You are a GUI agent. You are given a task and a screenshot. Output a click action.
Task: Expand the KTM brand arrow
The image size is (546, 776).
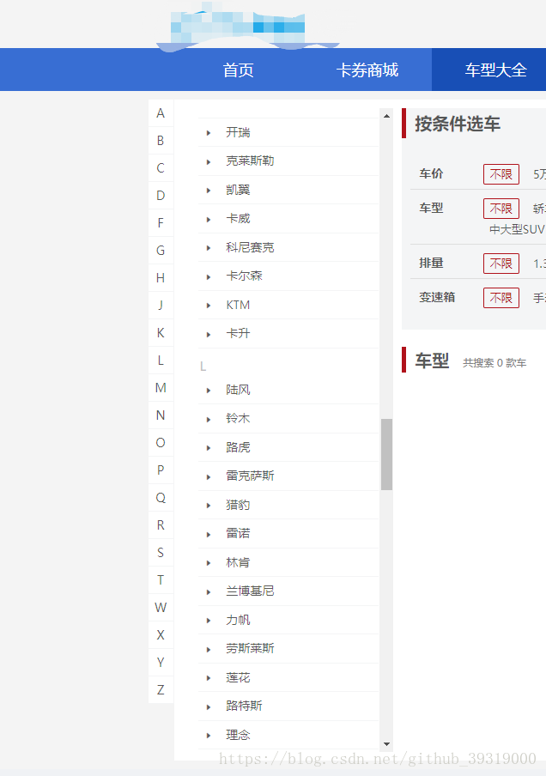[209, 306]
